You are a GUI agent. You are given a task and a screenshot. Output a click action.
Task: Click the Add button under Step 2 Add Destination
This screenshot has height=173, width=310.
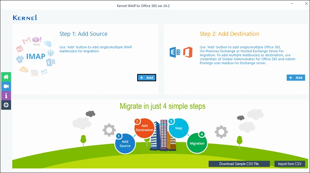pos(296,78)
